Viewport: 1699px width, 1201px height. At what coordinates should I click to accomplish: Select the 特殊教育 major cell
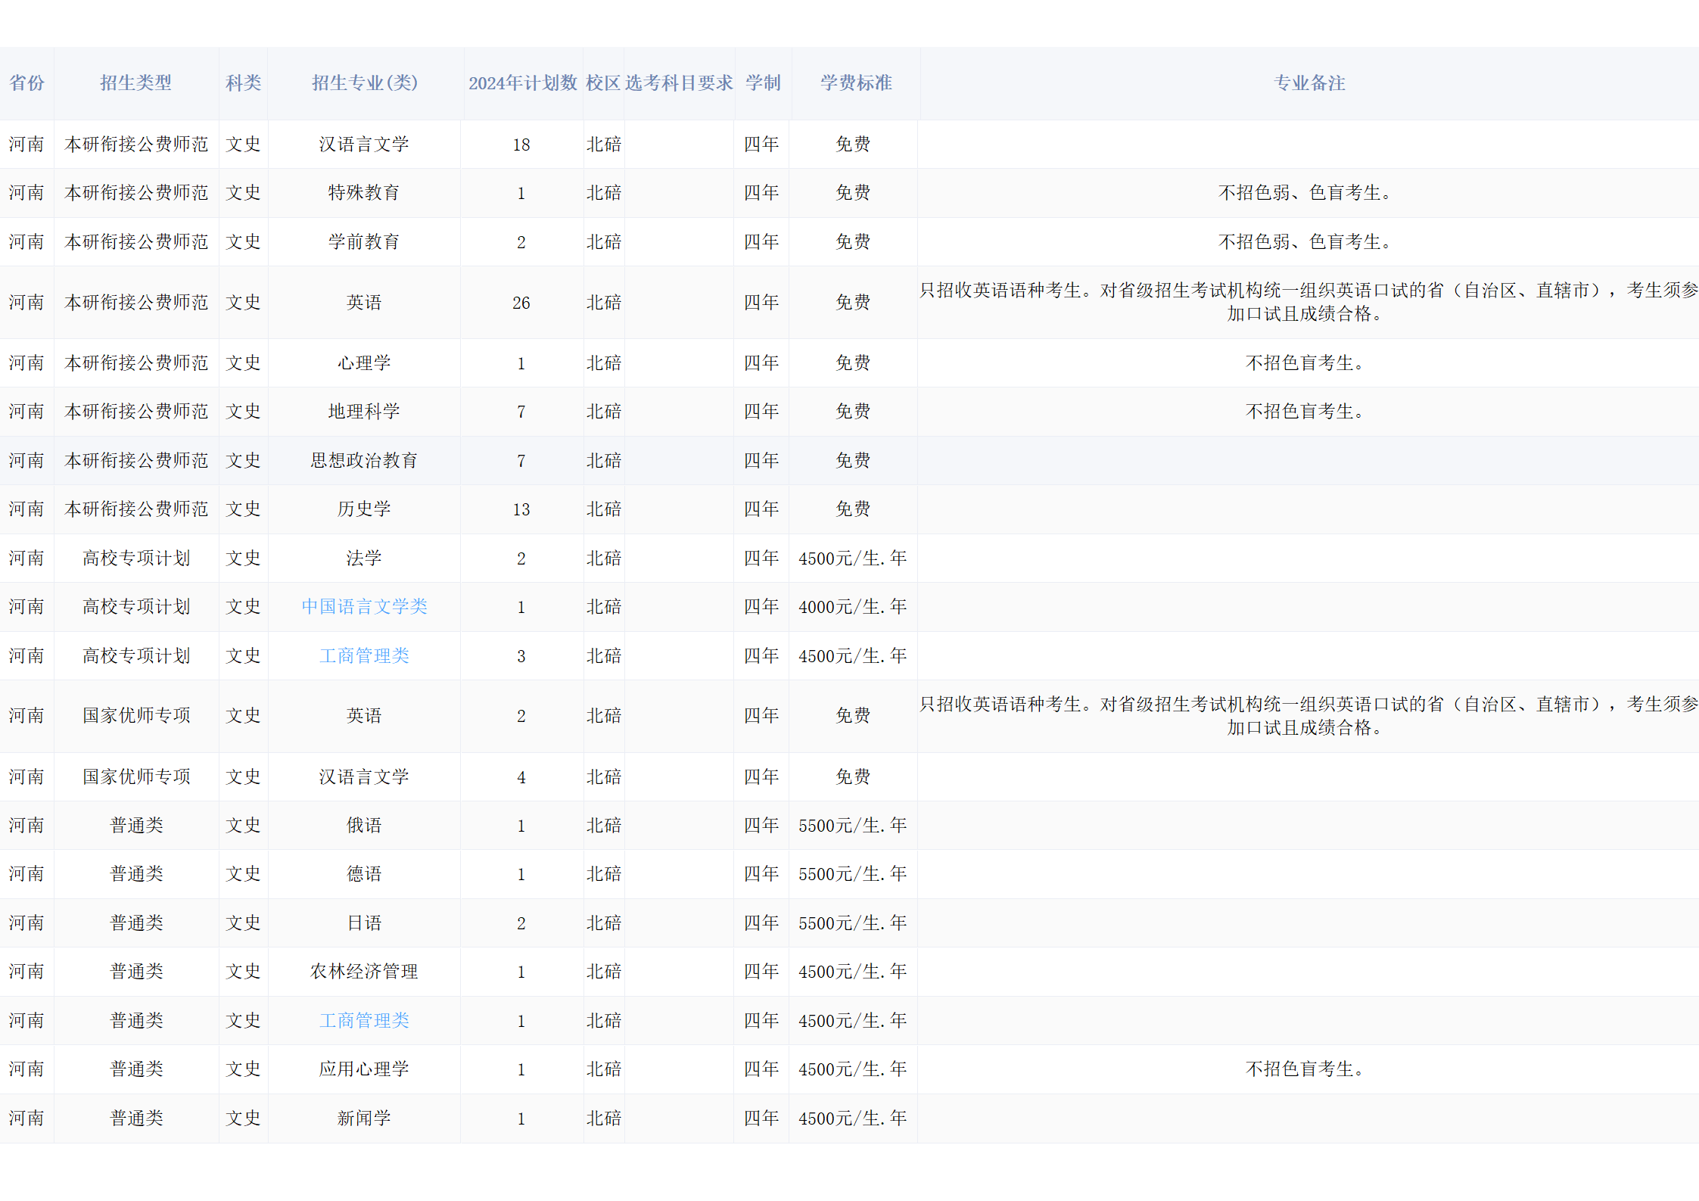364,192
